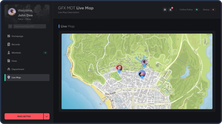Click the Status label

[206, 10]
